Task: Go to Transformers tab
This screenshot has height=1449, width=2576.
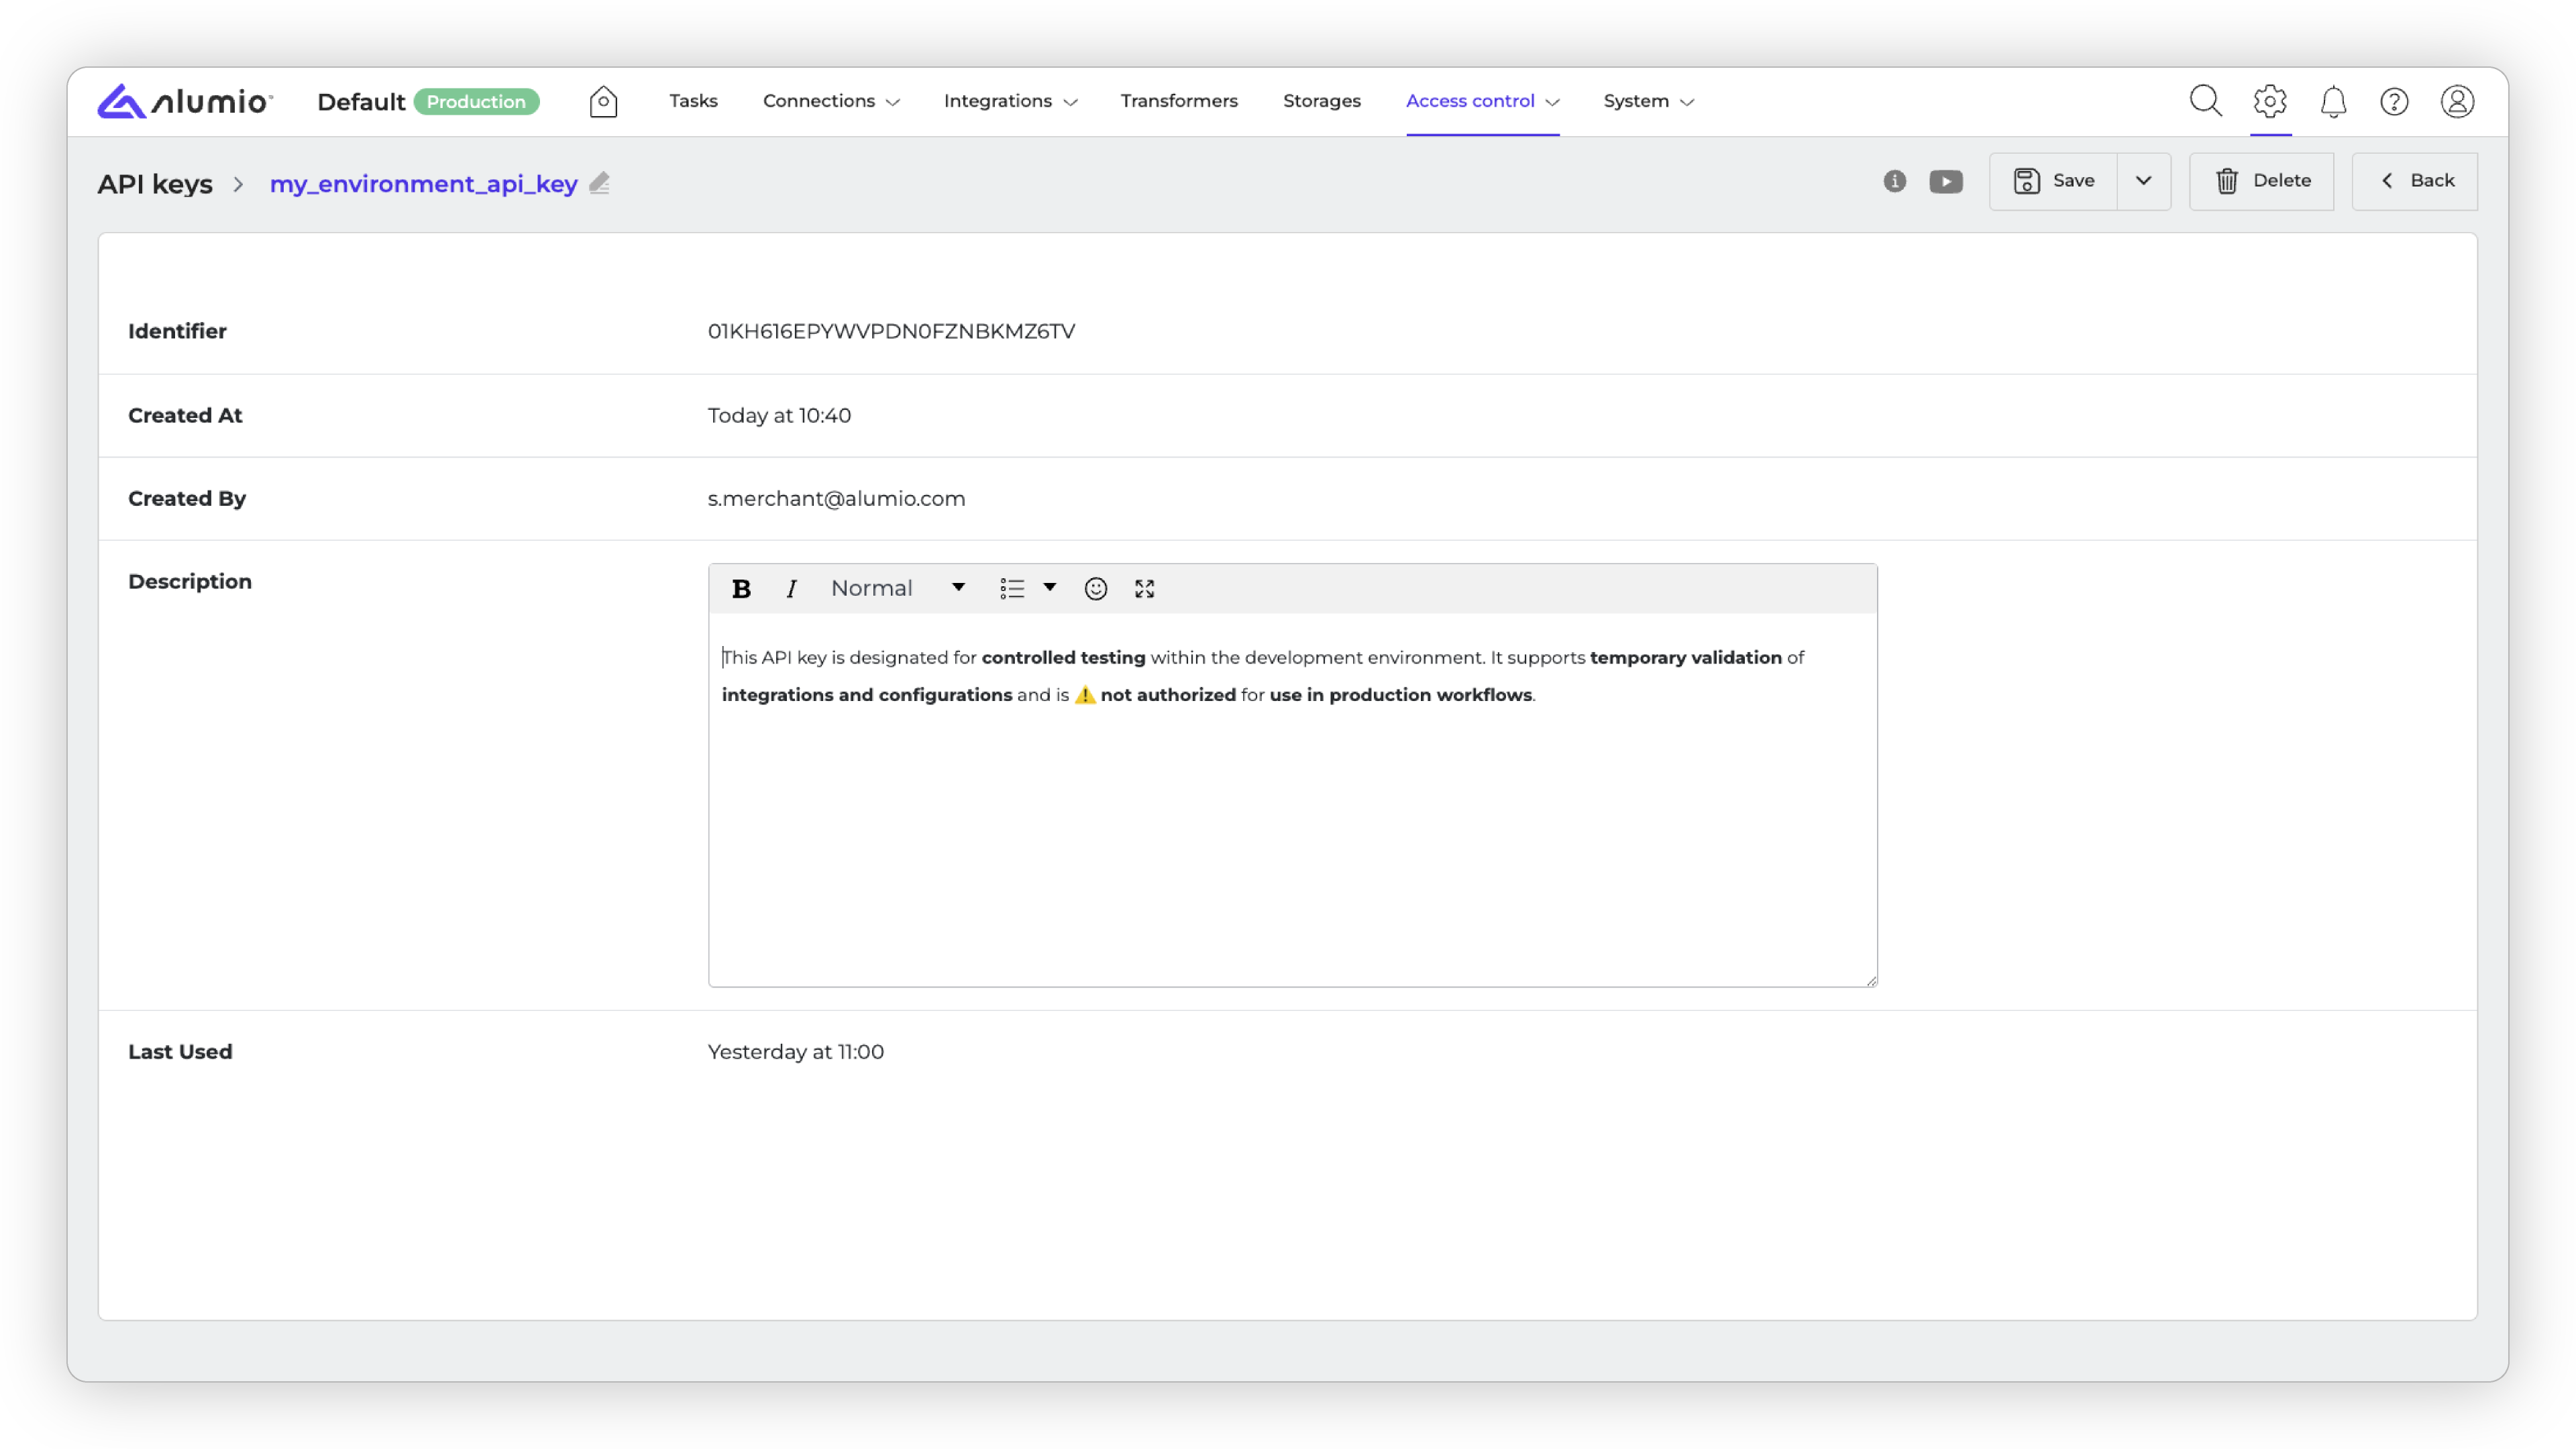Action: point(1178,101)
